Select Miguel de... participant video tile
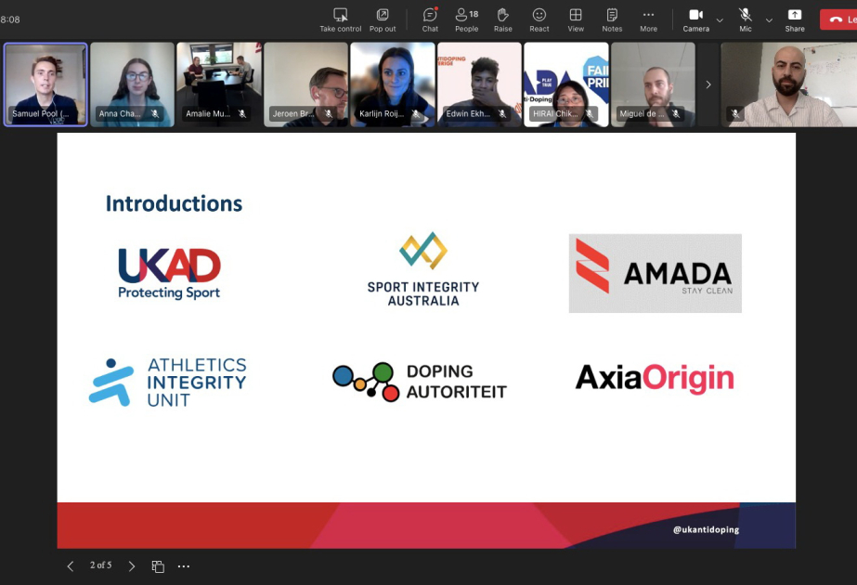Image resolution: width=857 pixels, height=585 pixels. click(x=653, y=84)
